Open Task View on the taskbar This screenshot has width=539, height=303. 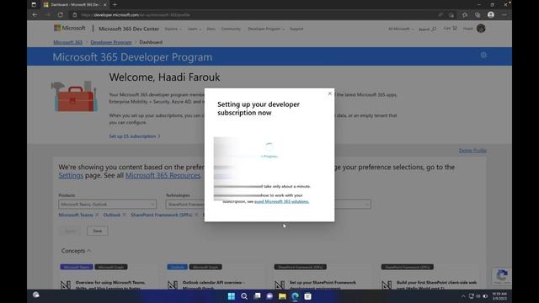[x=257, y=296]
